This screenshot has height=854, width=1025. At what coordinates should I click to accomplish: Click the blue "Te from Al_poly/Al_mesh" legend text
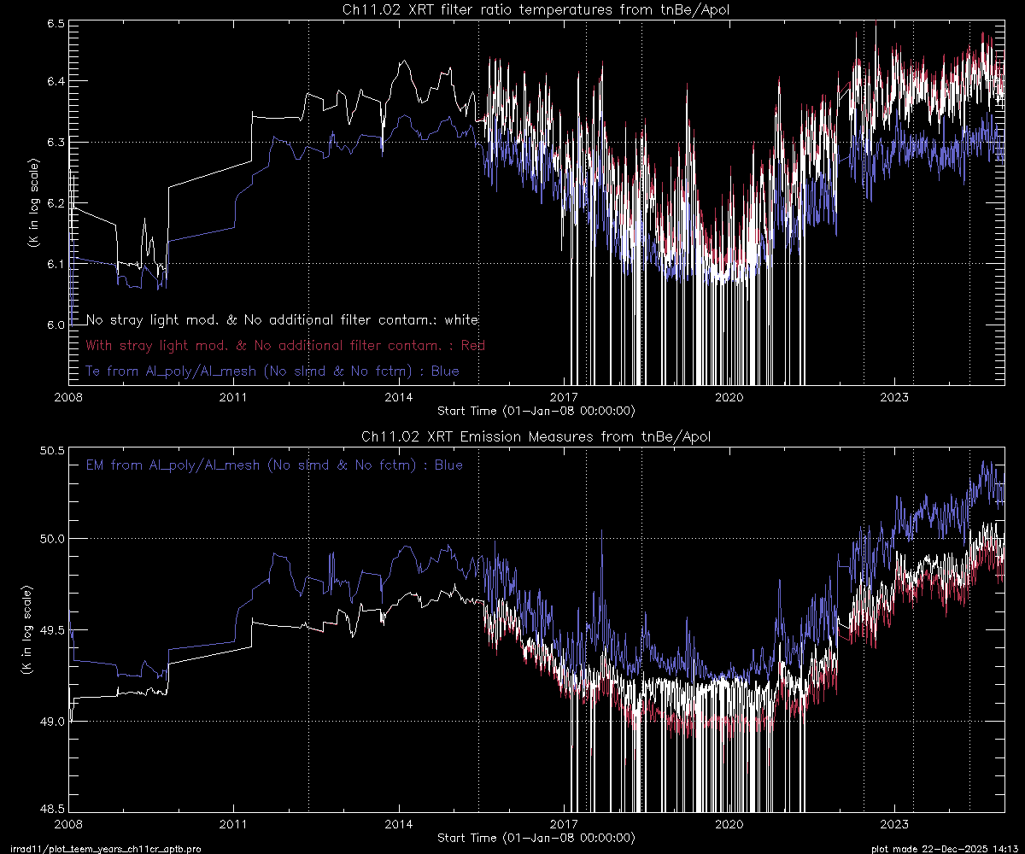pos(272,371)
